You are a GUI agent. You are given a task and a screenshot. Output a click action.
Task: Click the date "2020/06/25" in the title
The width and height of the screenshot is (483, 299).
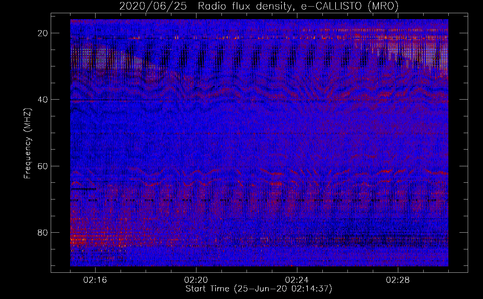[x=153, y=6]
